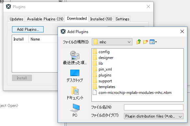Close the Add Plugins dialog
Image resolution: width=190 pixels, height=126 pixels.
tap(182, 31)
